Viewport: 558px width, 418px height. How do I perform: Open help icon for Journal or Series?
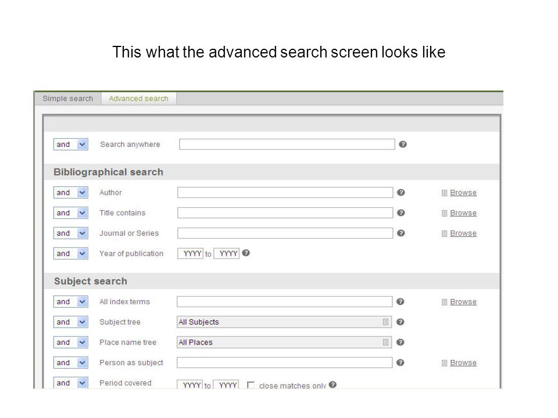400,233
